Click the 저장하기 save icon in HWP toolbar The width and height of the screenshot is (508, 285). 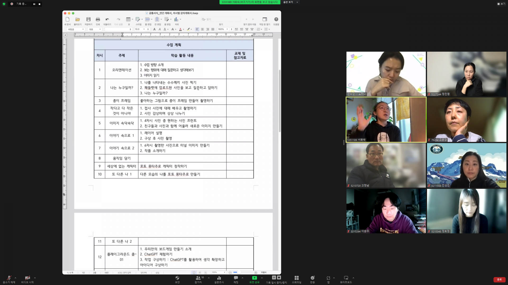(x=88, y=20)
